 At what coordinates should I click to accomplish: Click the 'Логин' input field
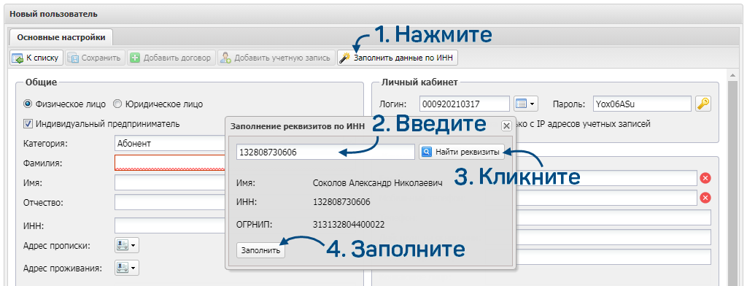click(x=465, y=104)
